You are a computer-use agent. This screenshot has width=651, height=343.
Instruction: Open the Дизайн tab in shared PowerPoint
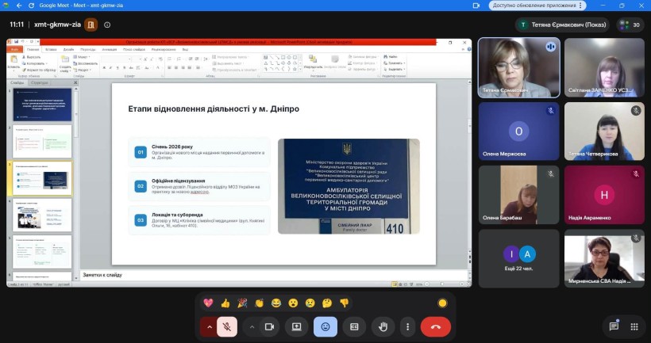[x=68, y=49]
